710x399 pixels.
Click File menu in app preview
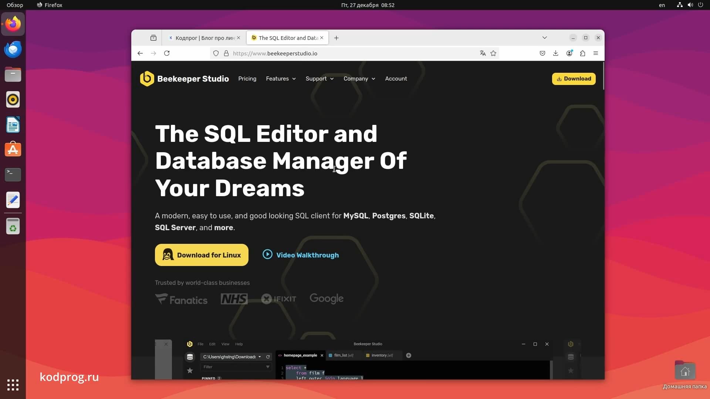[x=200, y=344]
